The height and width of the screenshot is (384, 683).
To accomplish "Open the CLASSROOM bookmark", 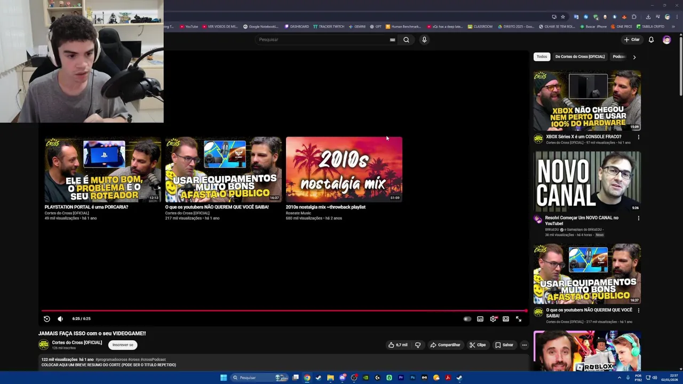I will point(480,27).
